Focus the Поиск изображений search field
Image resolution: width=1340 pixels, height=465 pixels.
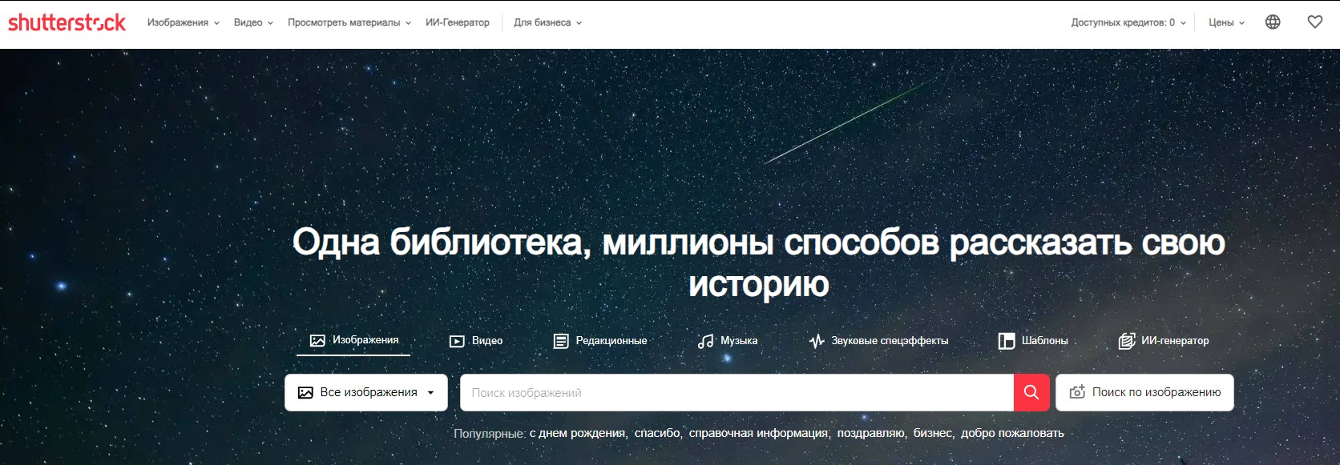pos(736,392)
